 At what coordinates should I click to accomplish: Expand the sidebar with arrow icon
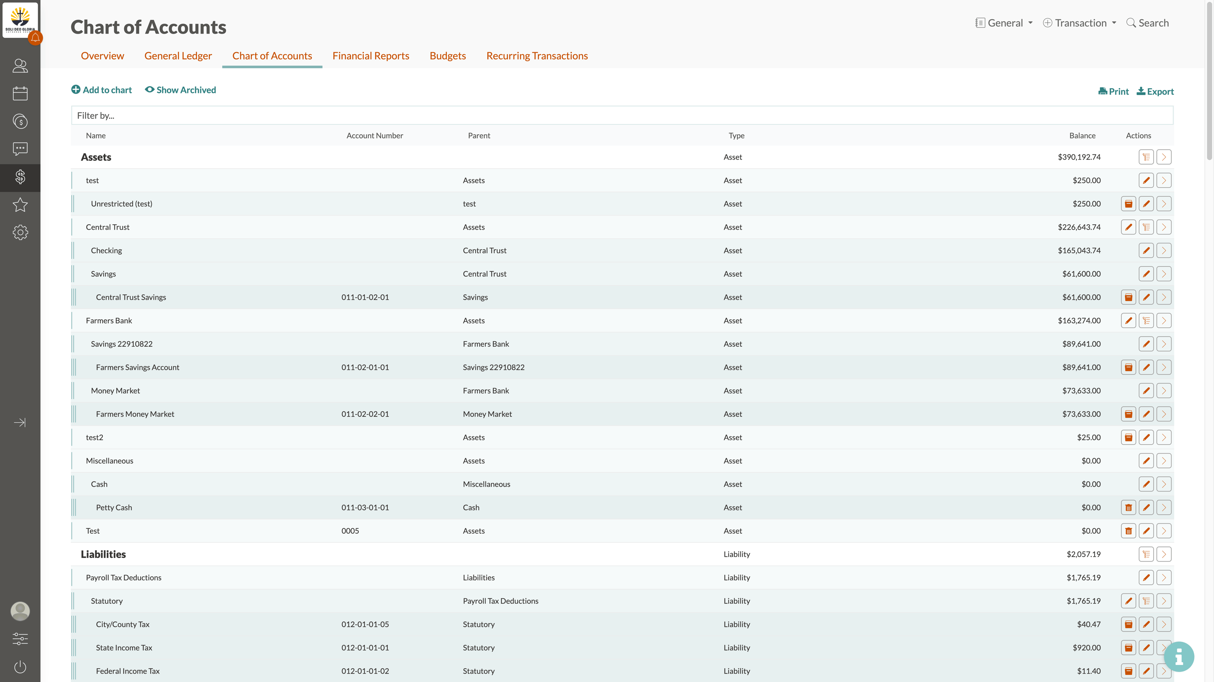pos(20,422)
